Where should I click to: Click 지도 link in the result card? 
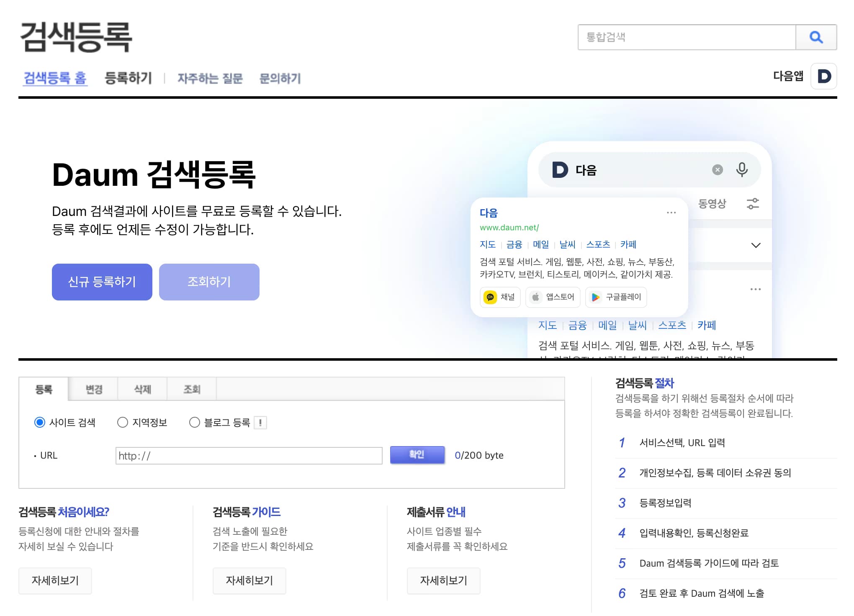coord(488,244)
